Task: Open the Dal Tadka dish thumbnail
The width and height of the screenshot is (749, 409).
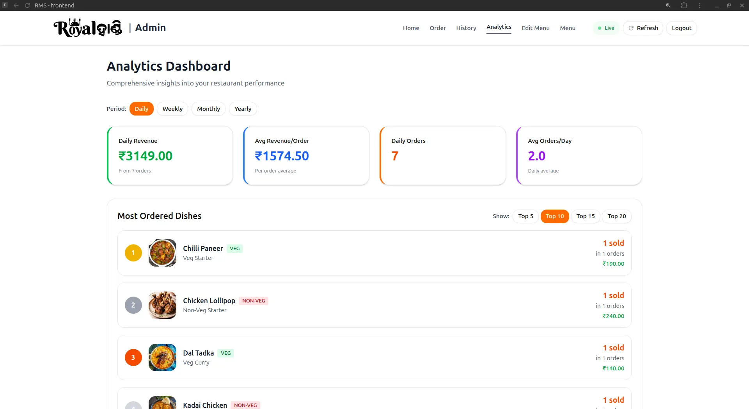Action: pos(162,357)
